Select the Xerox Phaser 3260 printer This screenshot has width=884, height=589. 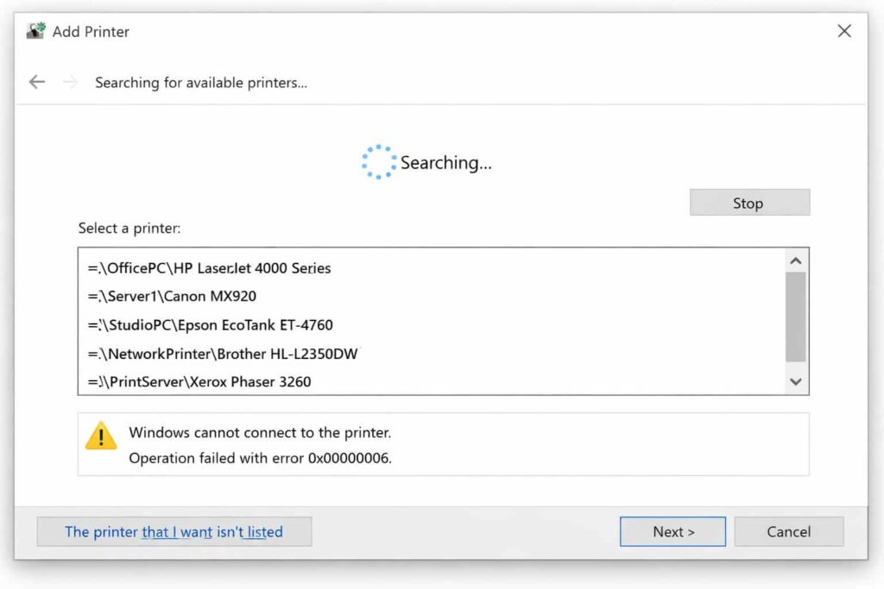[199, 381]
